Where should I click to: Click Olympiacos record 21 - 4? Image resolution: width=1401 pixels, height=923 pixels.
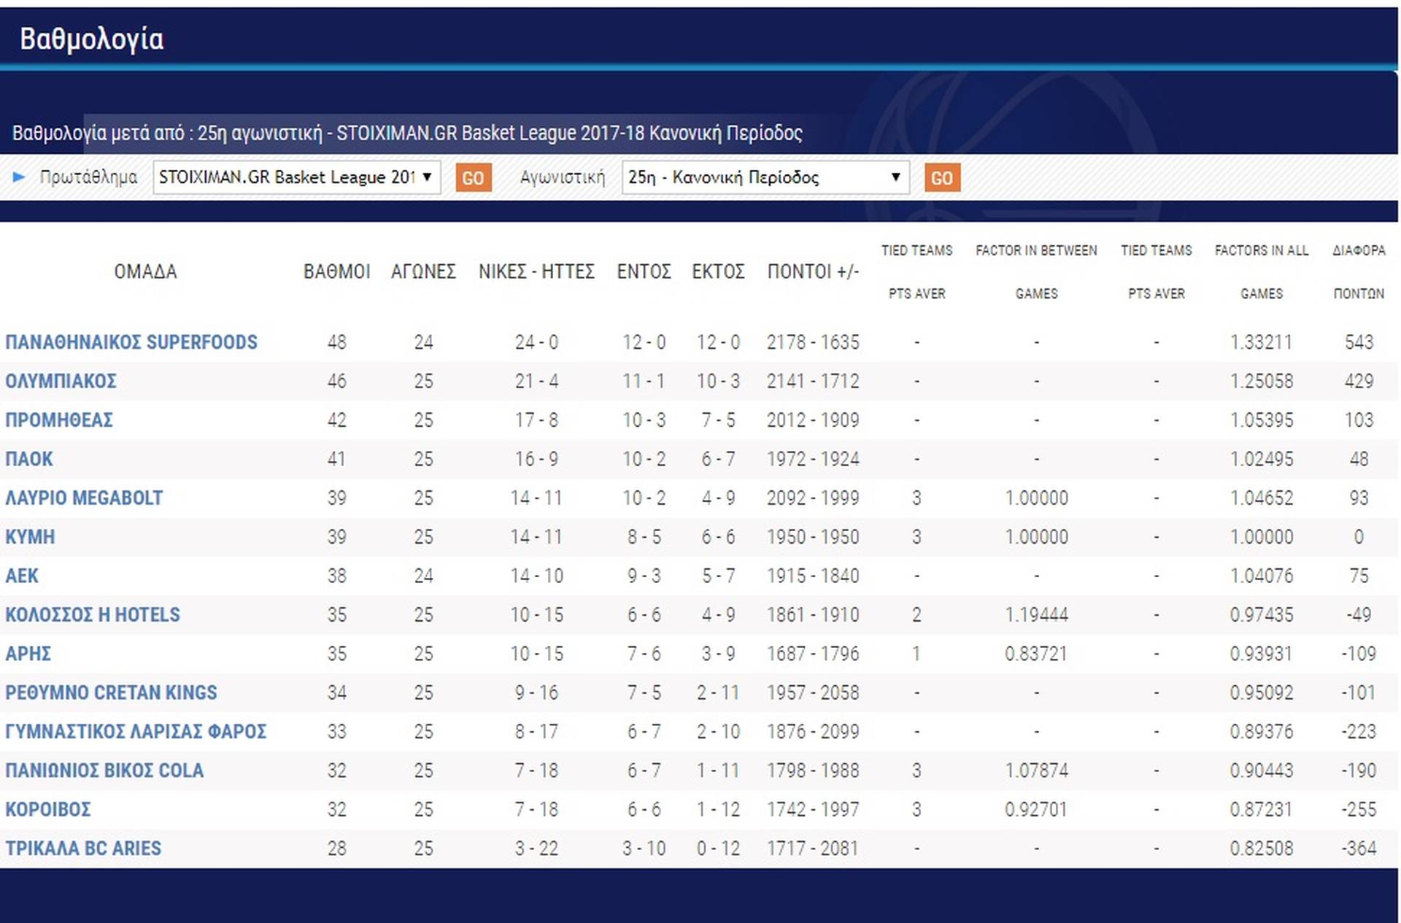[x=536, y=381]
